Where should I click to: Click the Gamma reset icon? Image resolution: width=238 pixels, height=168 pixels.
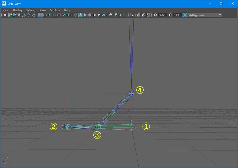coord(170,15)
